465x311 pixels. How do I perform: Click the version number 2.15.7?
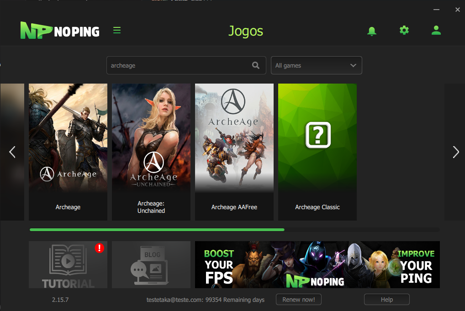pos(60,300)
